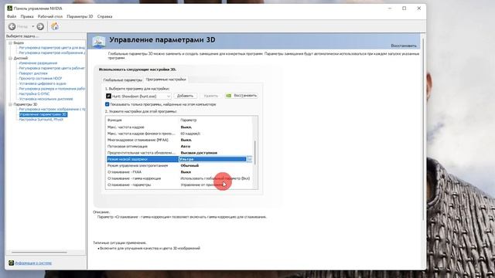Image resolution: width=495 pixels, height=278 pixels.
Task: Click the green Back arrow icon
Action: click(x=12, y=26)
